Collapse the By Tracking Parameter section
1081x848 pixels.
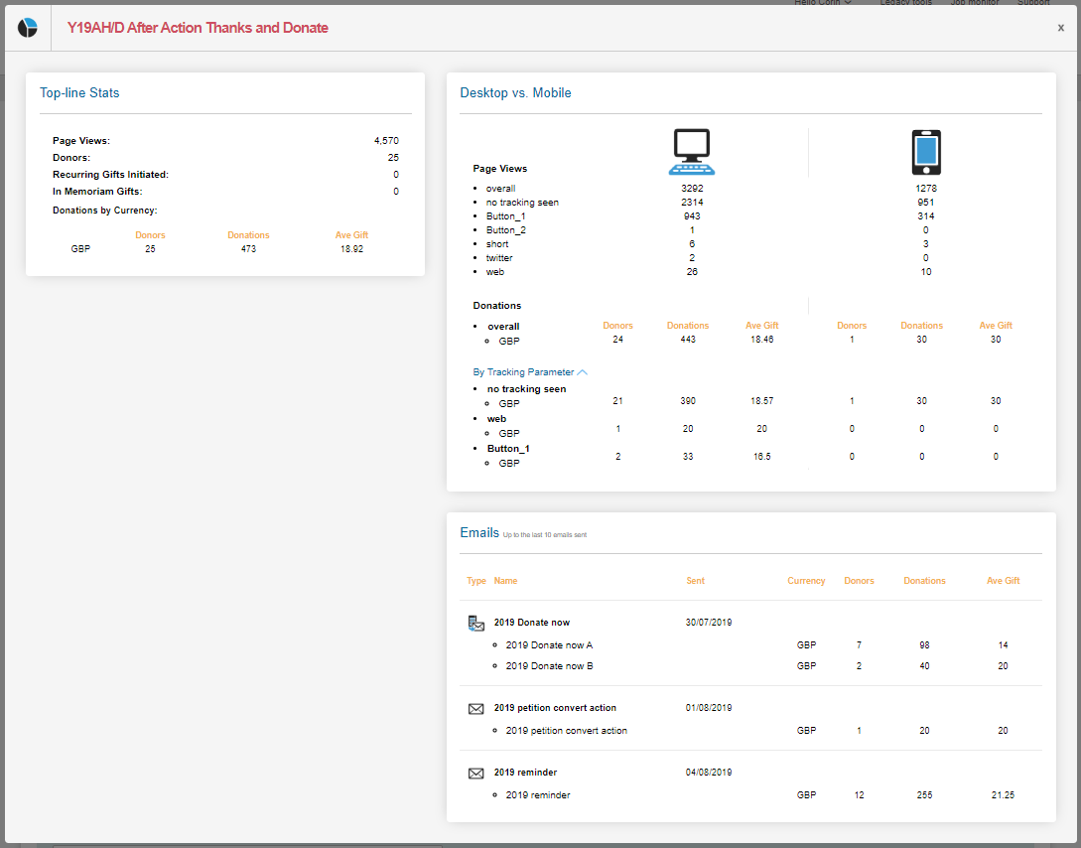(x=580, y=371)
